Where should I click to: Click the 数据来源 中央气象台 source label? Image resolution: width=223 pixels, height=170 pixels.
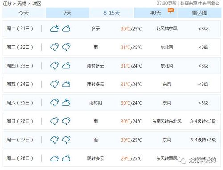[200, 3]
